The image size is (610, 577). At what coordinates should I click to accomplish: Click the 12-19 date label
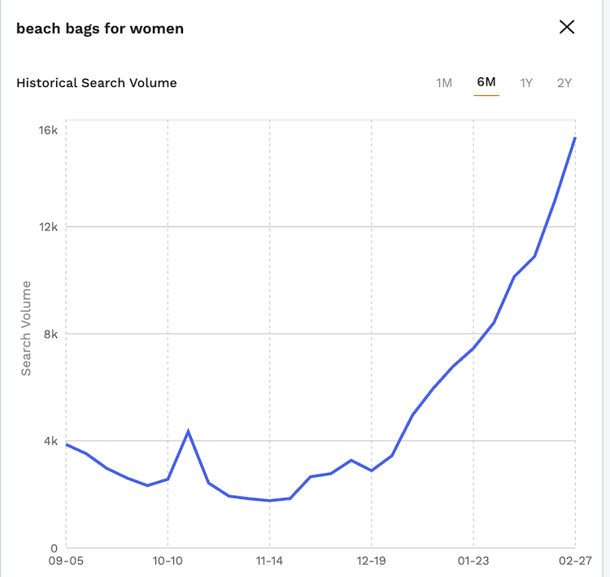(x=371, y=561)
